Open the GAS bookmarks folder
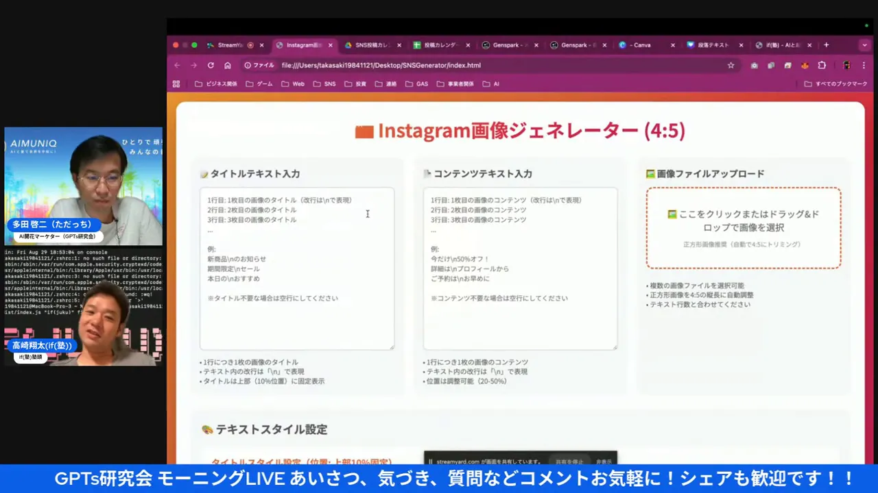The image size is (878, 493). (416, 84)
